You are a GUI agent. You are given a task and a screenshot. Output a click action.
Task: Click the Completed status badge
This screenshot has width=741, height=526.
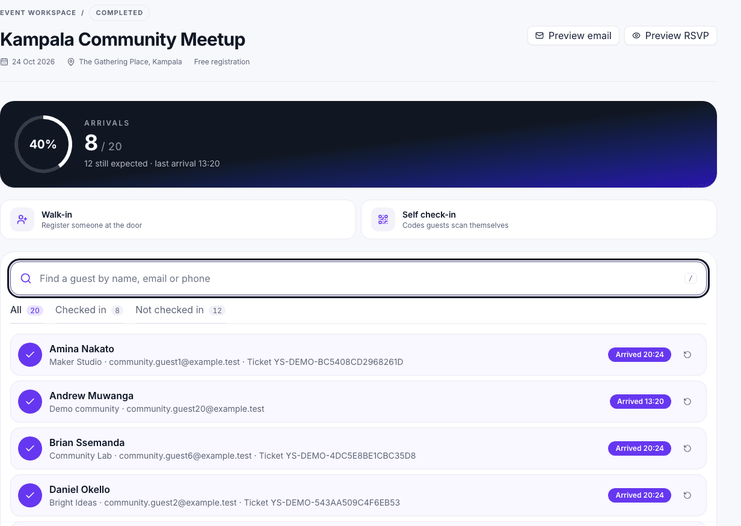click(x=119, y=13)
